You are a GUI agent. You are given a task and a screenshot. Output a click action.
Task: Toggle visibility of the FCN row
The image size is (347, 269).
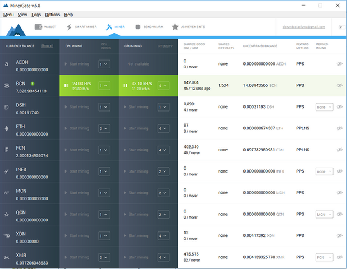pyautogui.click(x=340, y=150)
